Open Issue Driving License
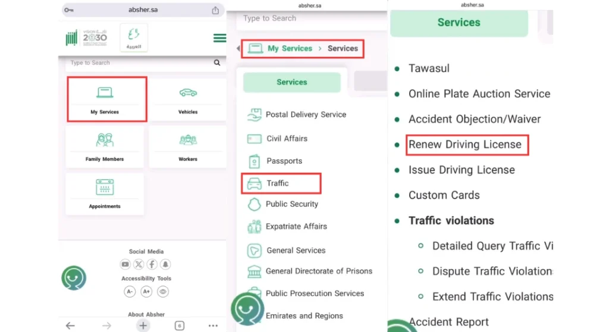Image resolution: width=609 pixels, height=332 pixels. (x=462, y=170)
